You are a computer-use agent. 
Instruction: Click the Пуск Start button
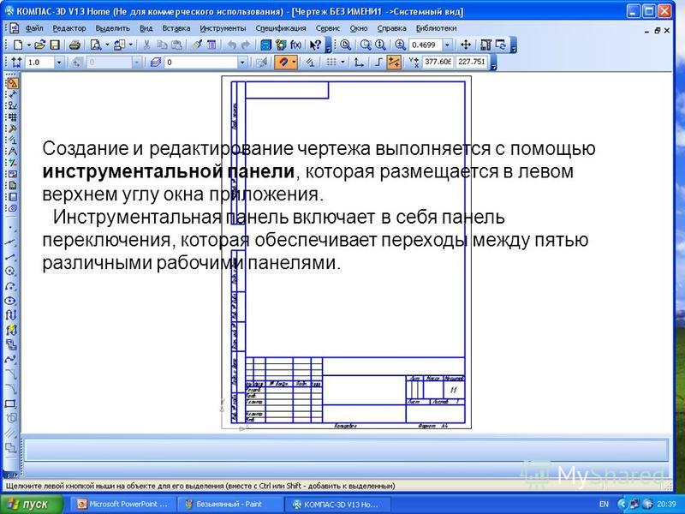[x=32, y=504]
